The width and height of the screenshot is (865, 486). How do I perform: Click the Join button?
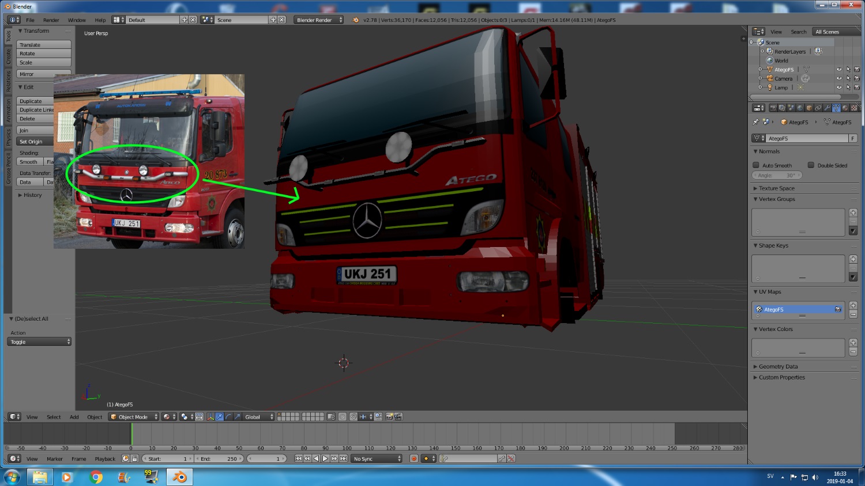[35, 130]
